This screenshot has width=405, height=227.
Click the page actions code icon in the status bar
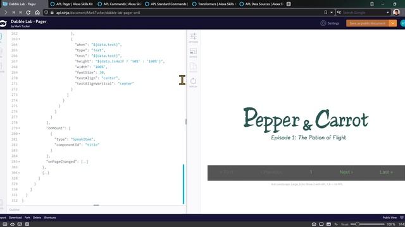pos(336,224)
